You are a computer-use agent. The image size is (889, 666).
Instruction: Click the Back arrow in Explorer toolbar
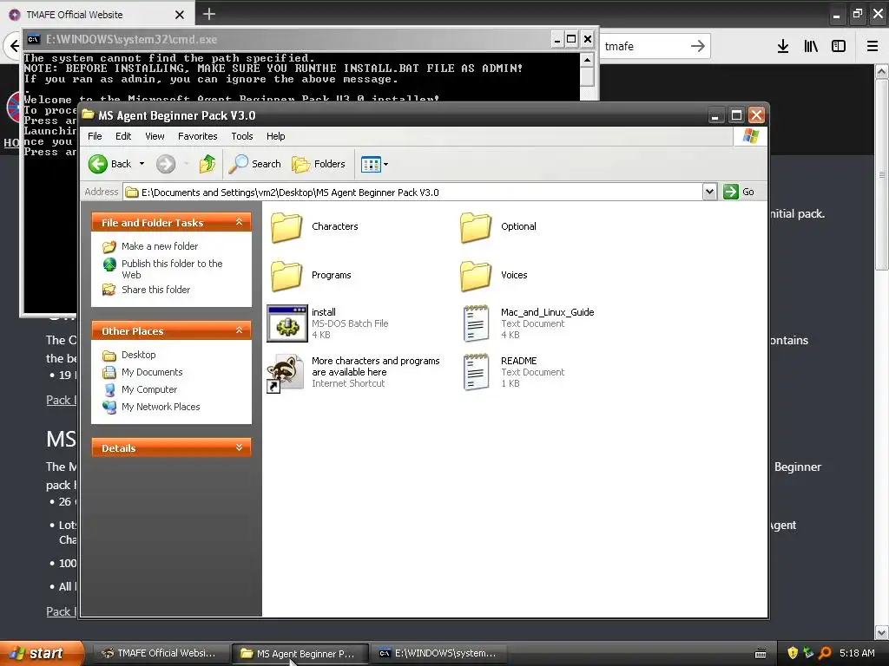(x=98, y=164)
